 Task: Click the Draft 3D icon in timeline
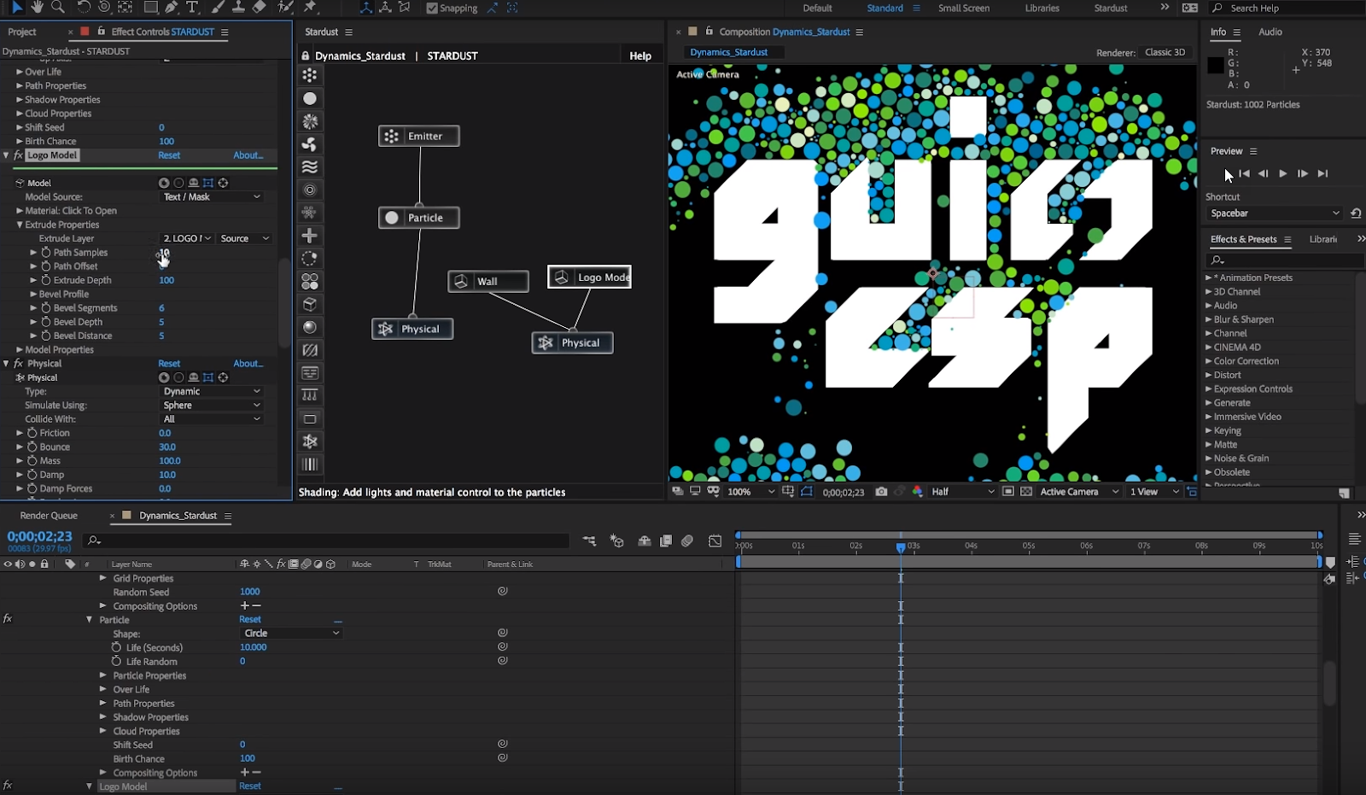tap(616, 541)
